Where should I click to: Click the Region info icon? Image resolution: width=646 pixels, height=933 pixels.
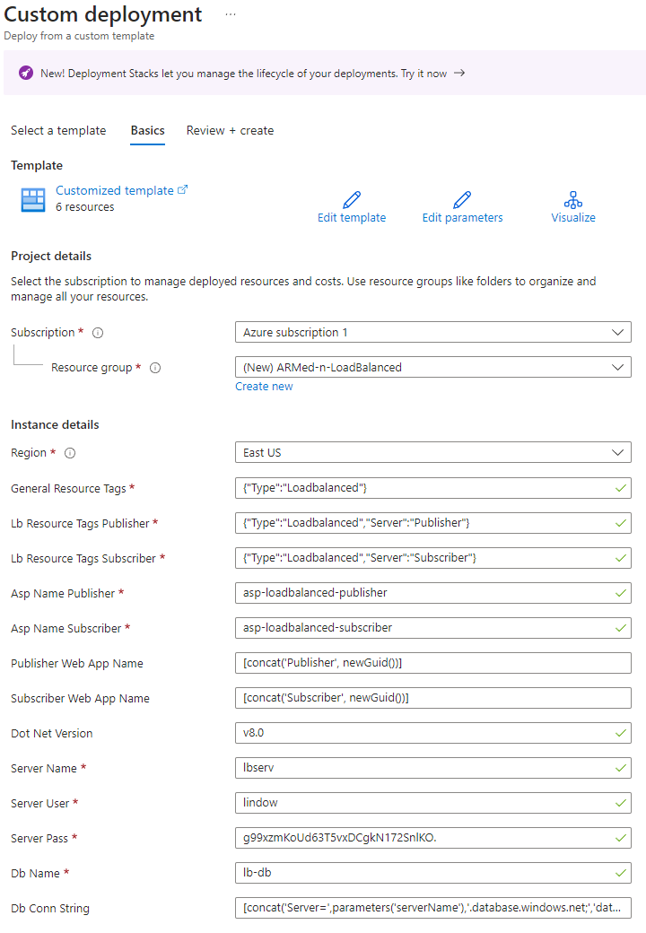70,453
